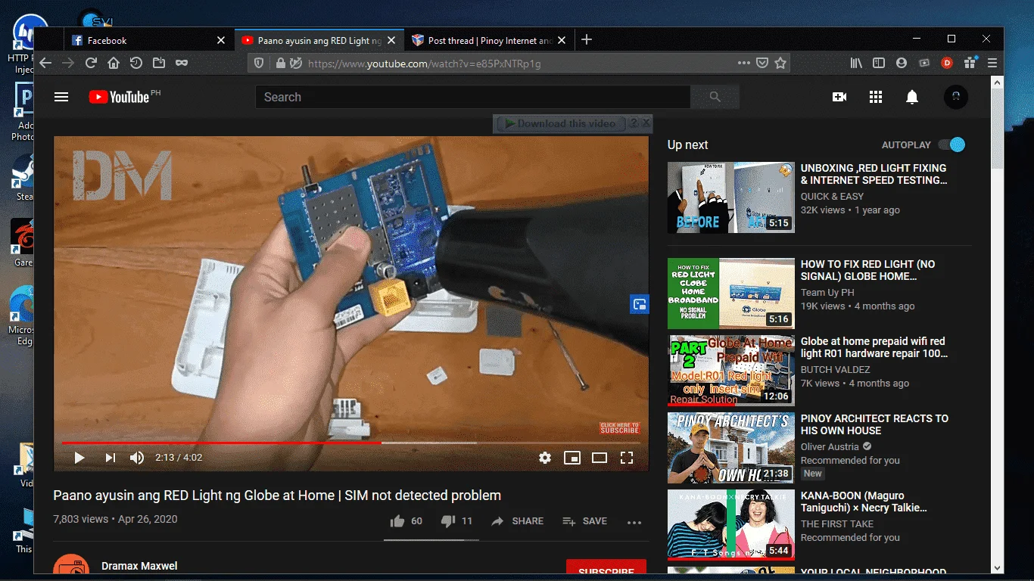
Task: Save page to Pocket
Action: 763,64
